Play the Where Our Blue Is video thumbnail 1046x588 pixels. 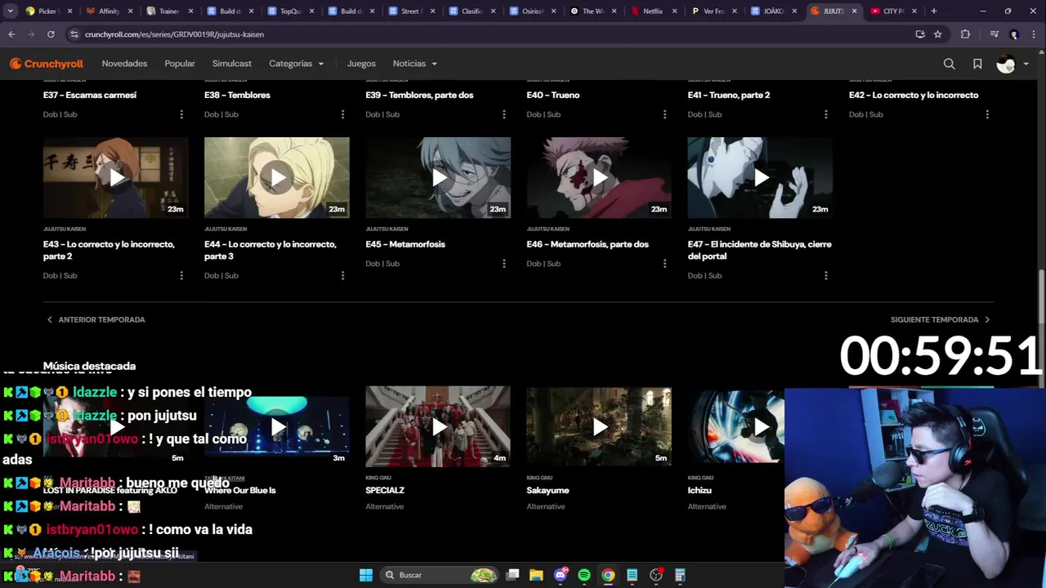click(x=276, y=426)
